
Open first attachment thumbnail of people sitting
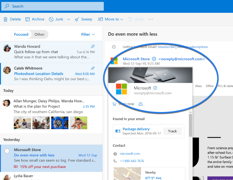click(x=22, y=123)
